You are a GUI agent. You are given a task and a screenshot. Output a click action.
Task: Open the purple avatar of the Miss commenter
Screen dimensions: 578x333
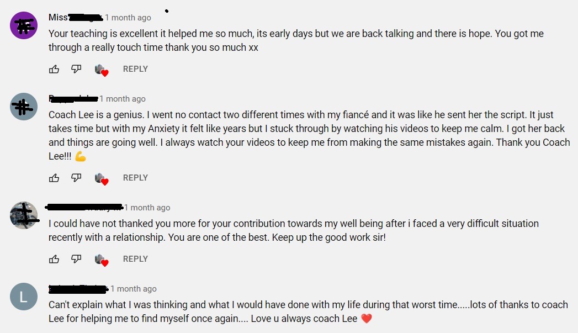(24, 25)
